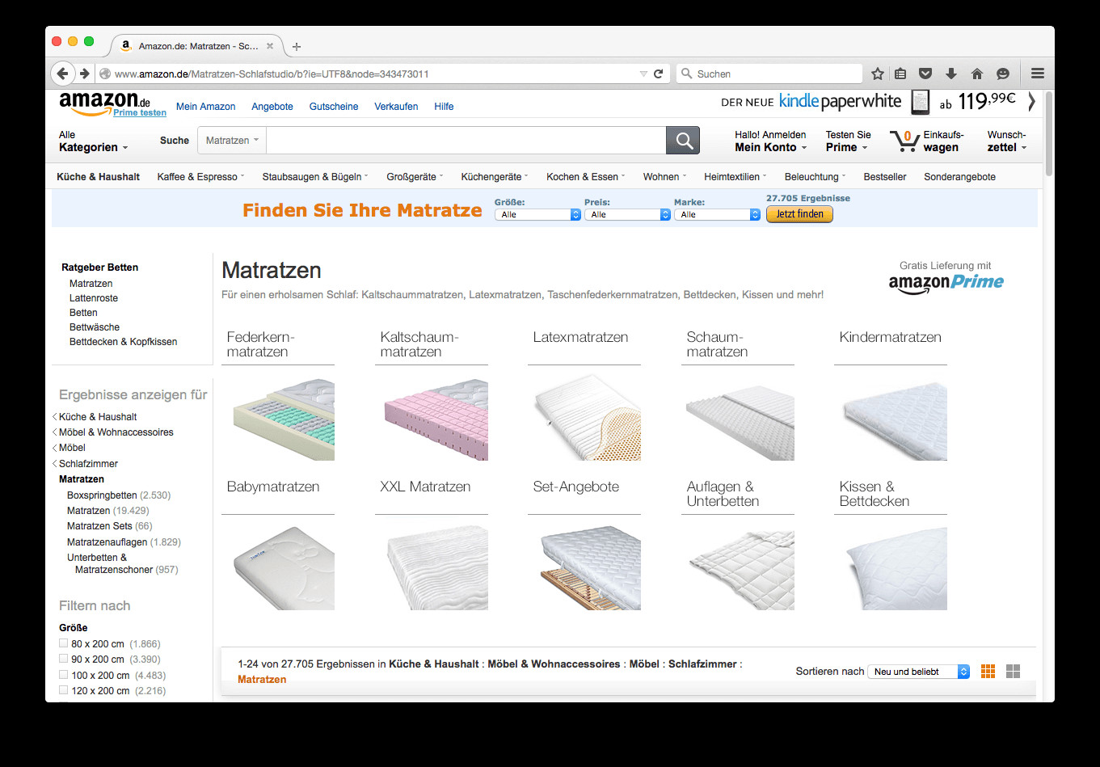
Task: Open the Lattenroste guide link
Action: click(x=94, y=298)
